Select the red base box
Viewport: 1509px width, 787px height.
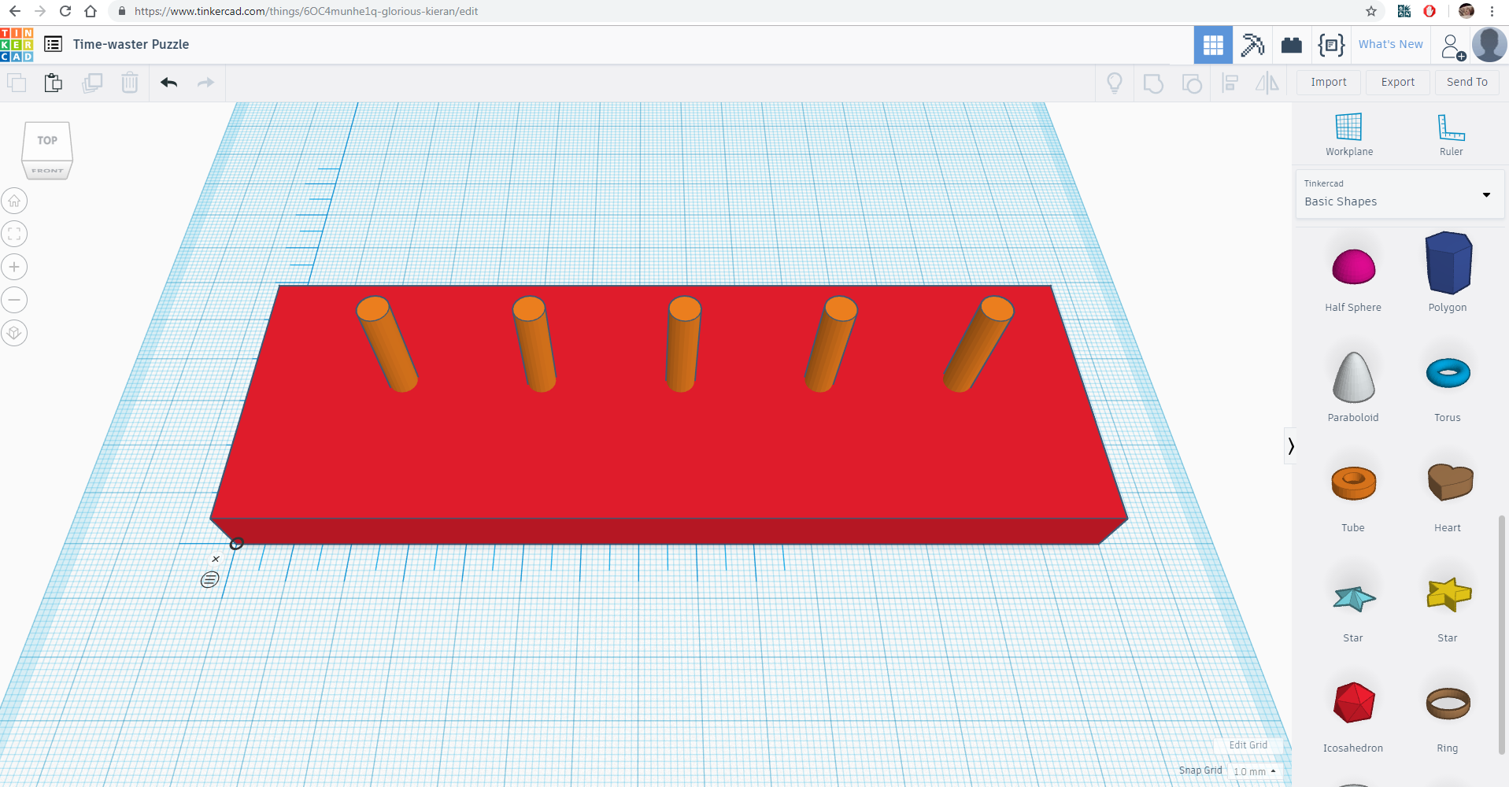tap(669, 456)
